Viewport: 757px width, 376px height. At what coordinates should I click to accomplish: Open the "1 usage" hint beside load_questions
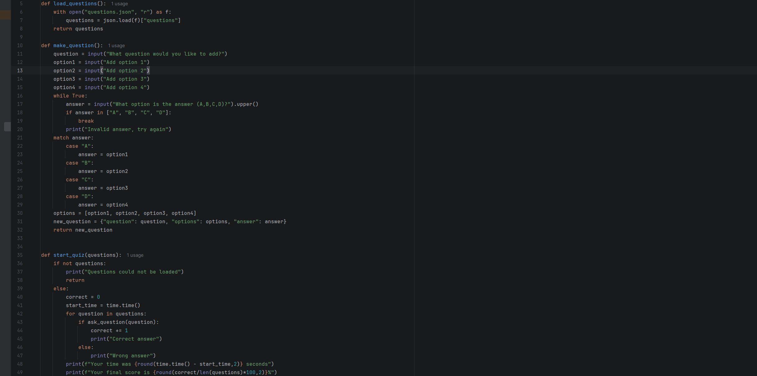(x=119, y=4)
